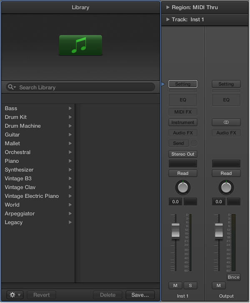Expand the Bass category arrow

point(70,109)
